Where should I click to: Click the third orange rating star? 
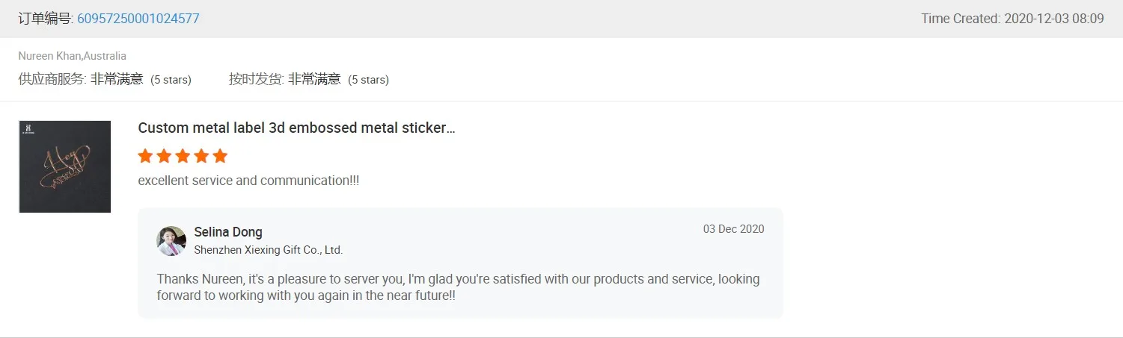[183, 156]
